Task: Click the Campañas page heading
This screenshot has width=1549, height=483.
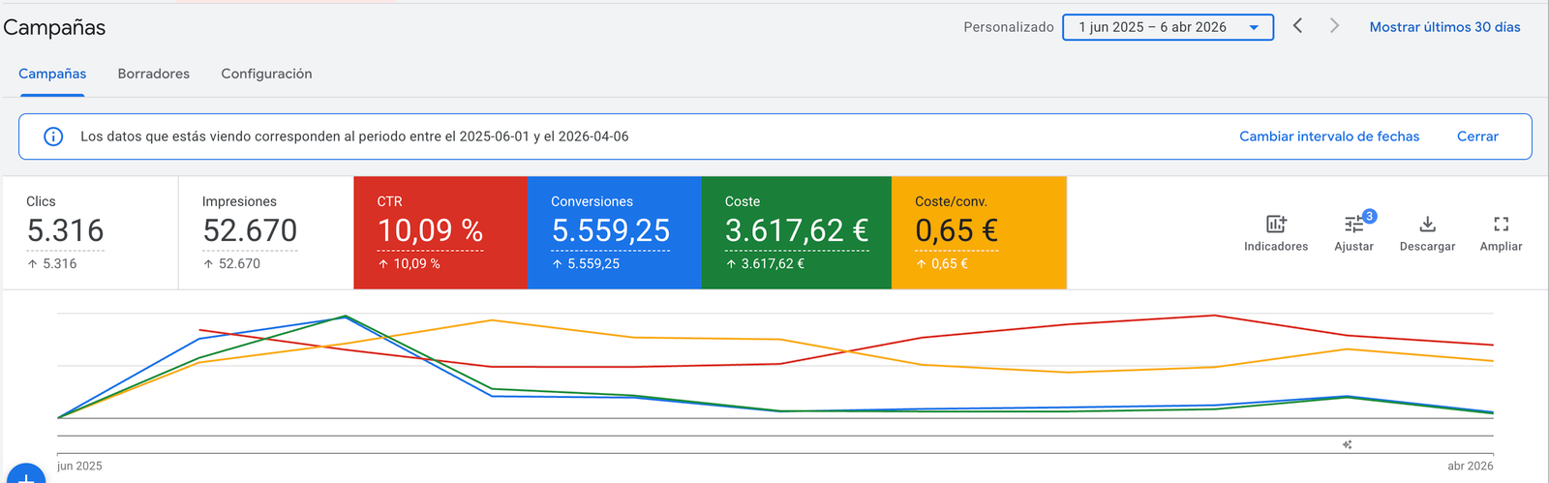Action: [54, 27]
